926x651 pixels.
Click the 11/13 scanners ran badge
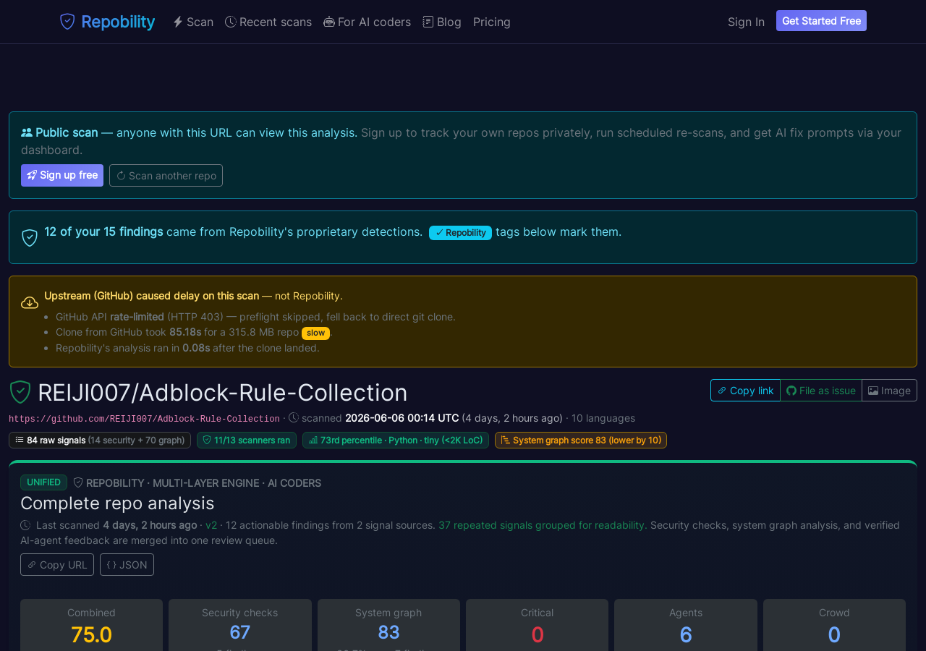(x=247, y=440)
